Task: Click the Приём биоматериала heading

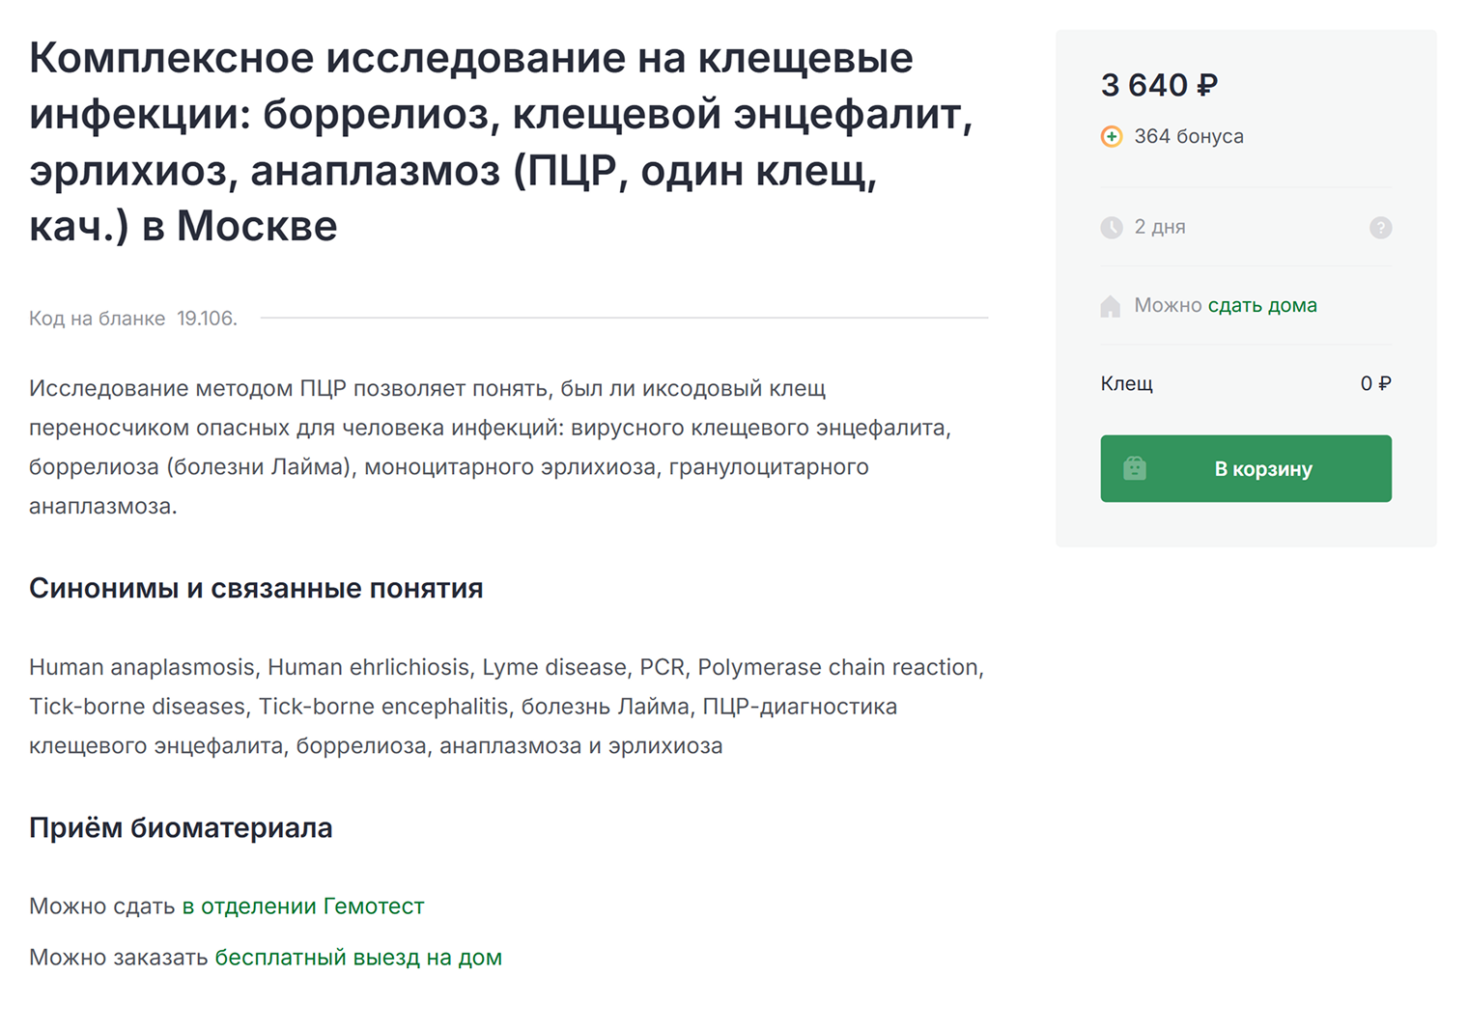Action: (x=181, y=827)
